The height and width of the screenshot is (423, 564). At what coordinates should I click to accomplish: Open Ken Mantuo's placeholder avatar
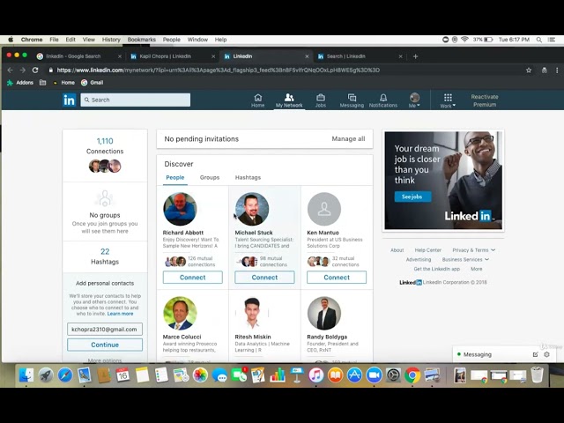tap(324, 209)
